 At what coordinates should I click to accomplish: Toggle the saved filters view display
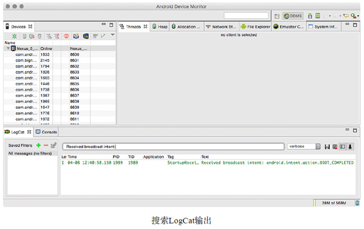[x=342, y=146]
